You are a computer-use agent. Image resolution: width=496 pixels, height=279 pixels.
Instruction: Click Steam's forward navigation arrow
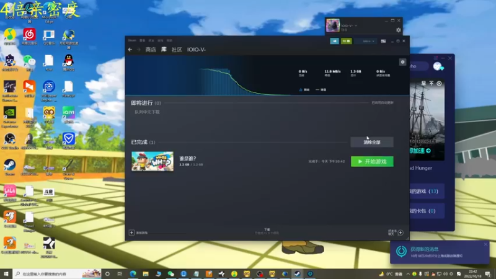pyautogui.click(x=138, y=50)
